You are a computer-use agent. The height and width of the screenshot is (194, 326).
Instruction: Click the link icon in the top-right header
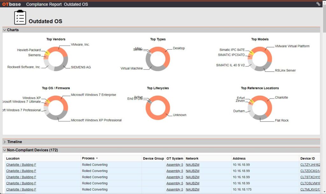pos(318,4)
